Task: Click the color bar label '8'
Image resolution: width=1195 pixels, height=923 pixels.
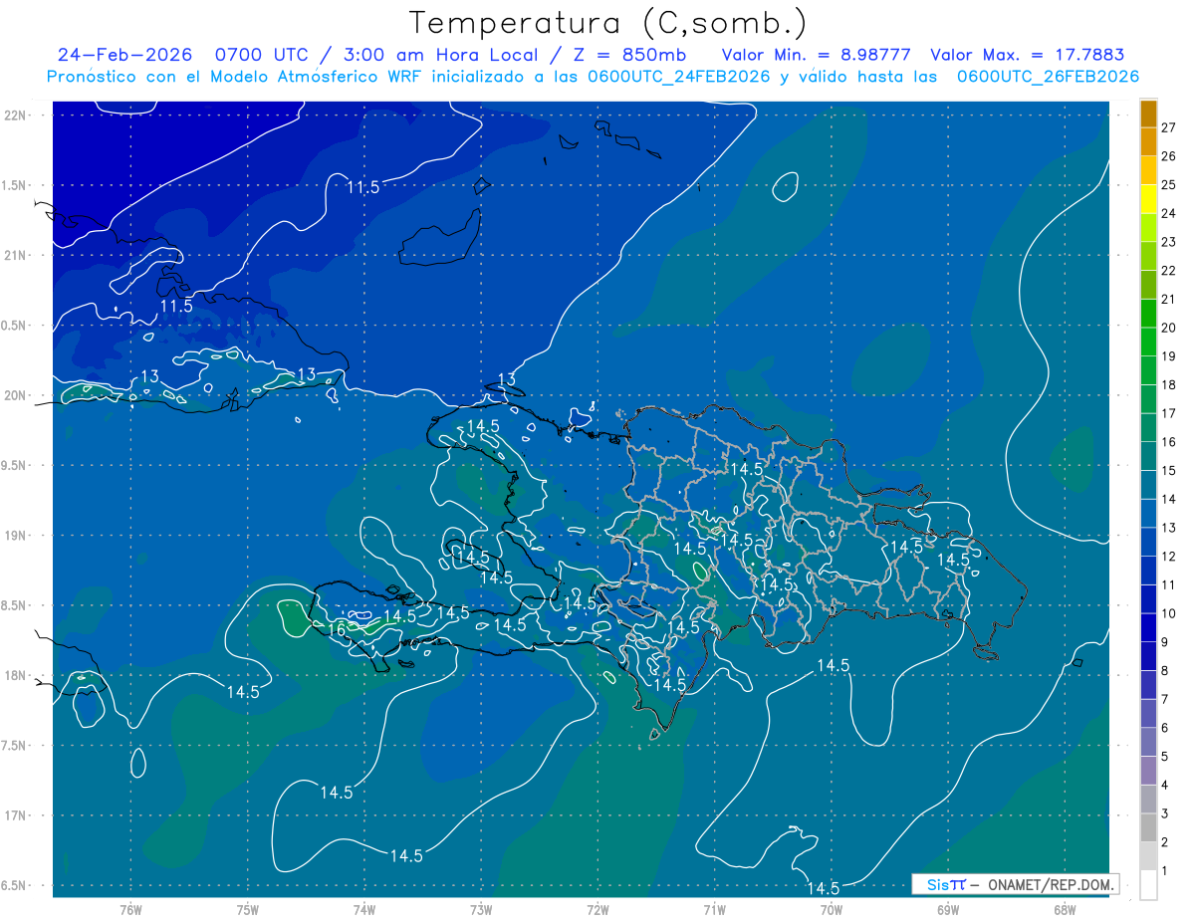Action: tap(1164, 671)
